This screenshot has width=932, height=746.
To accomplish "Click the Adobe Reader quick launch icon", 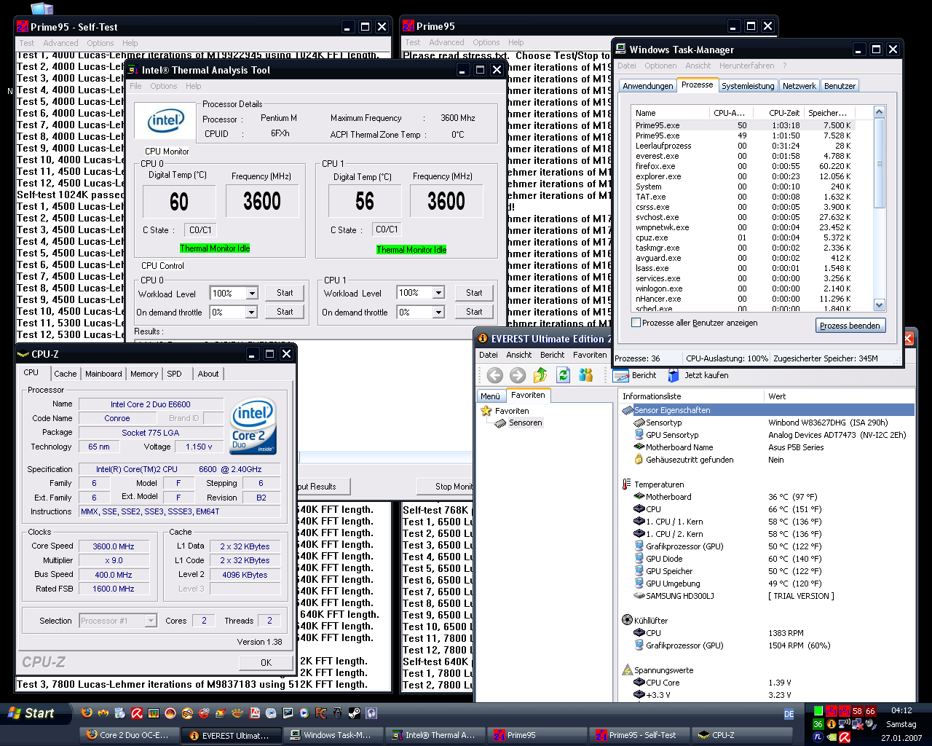I will click(254, 713).
